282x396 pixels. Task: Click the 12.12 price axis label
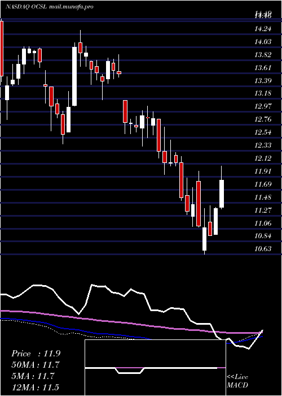click(x=263, y=158)
